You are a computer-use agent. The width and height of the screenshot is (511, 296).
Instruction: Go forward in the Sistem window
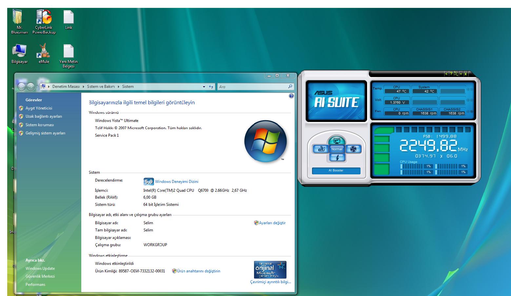pyautogui.click(x=30, y=87)
